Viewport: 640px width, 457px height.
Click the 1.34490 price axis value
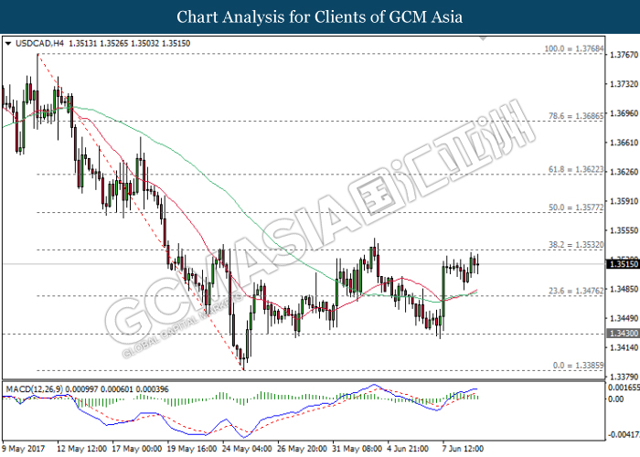(x=624, y=318)
